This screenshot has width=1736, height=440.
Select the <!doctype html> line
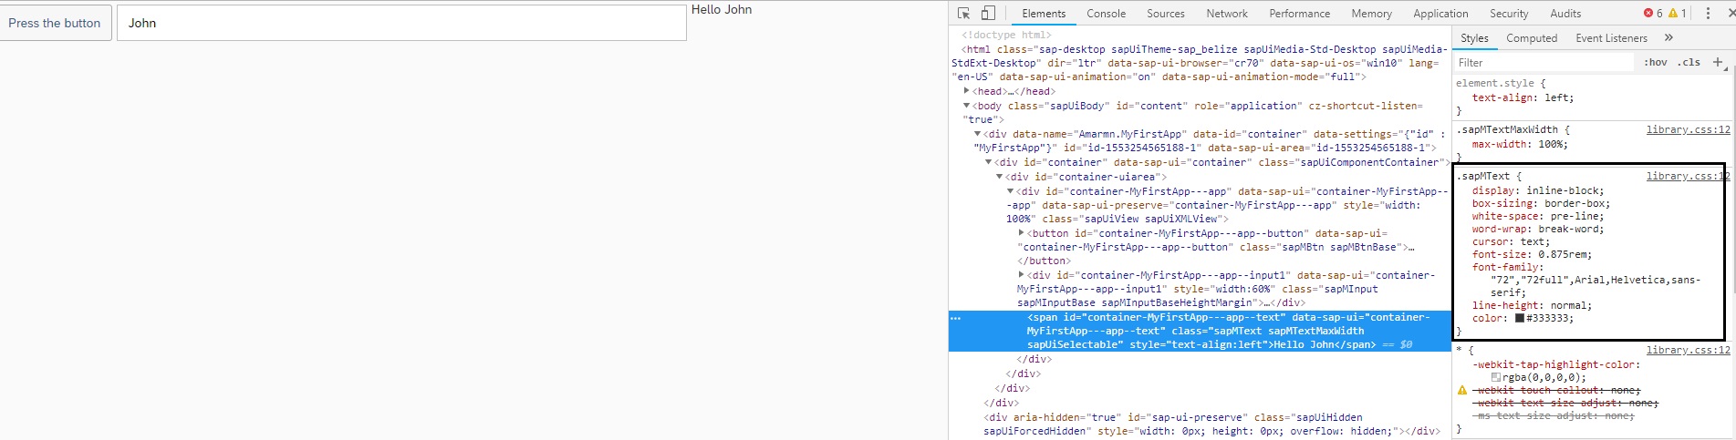(x=1006, y=35)
